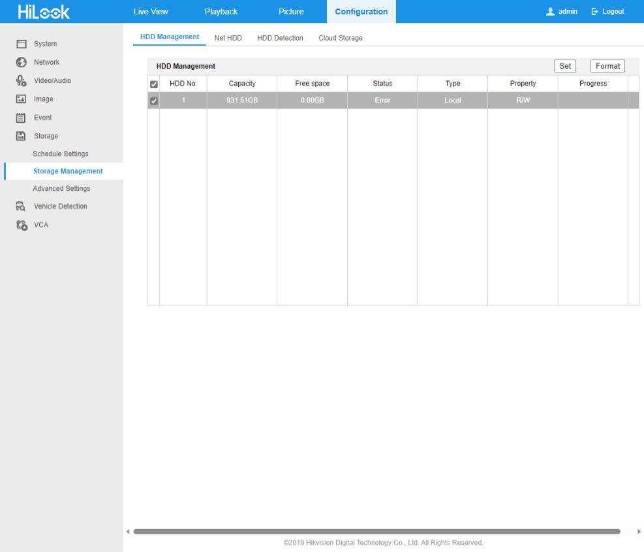Click the Vehicle Detection icon
The width and height of the screenshot is (644, 552).
point(21,206)
